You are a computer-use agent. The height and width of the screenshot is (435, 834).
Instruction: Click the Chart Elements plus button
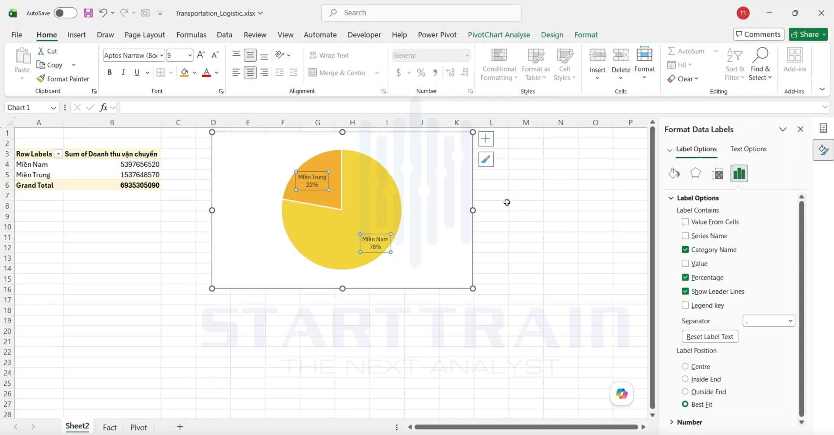tap(486, 139)
